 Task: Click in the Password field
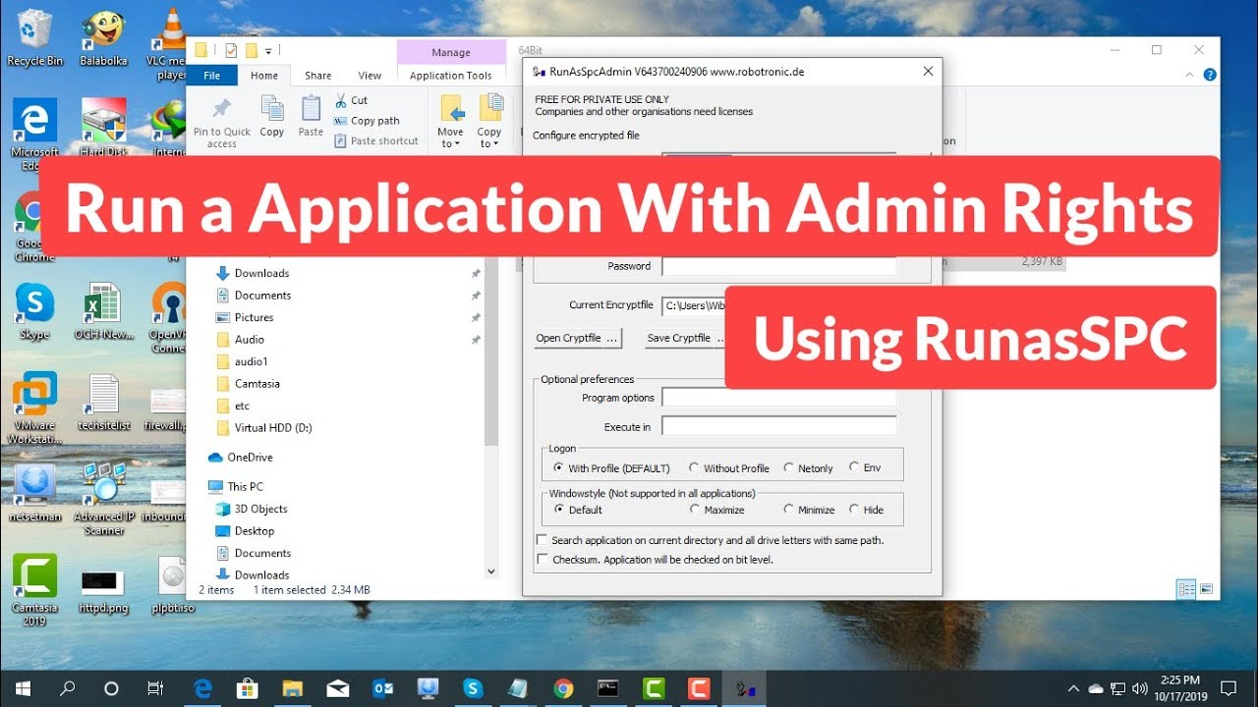pos(779,266)
